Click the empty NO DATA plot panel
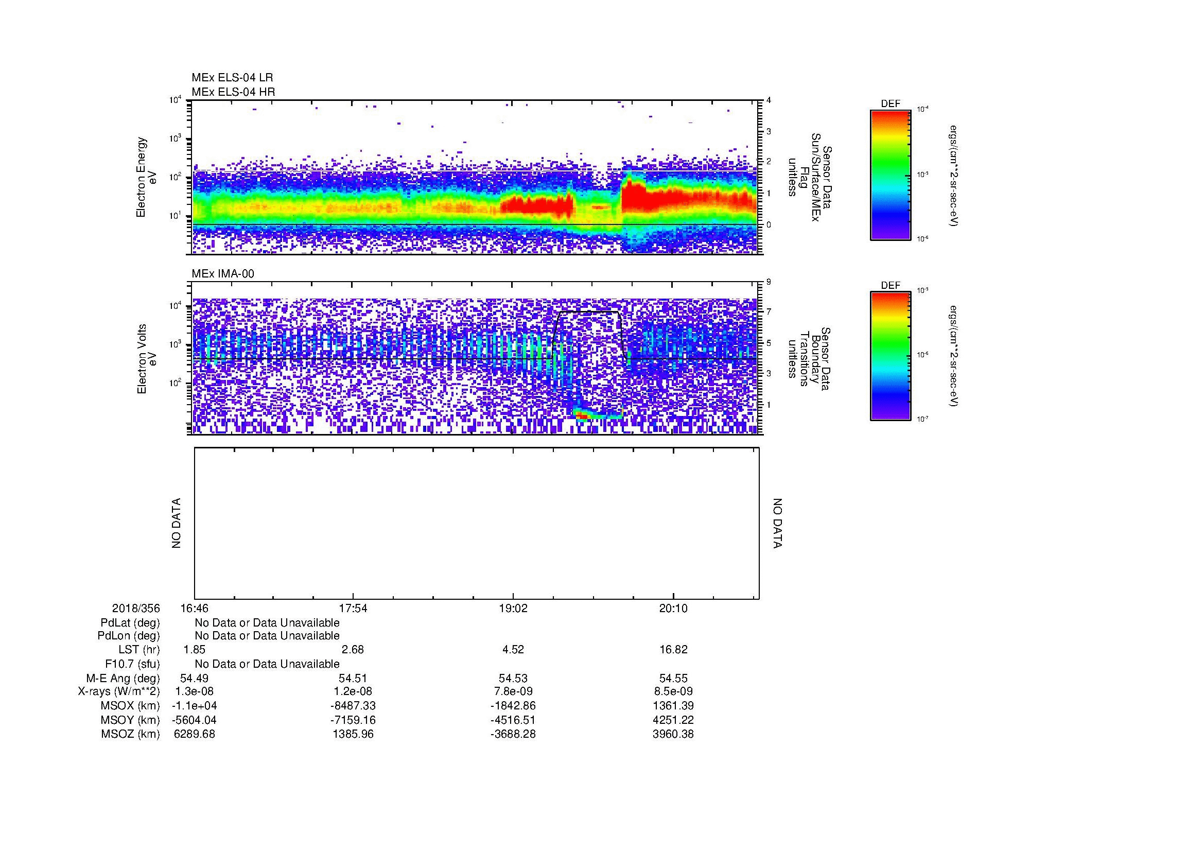The width and height of the screenshot is (1204, 851). coord(477,523)
